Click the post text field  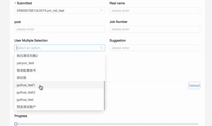[60, 29]
